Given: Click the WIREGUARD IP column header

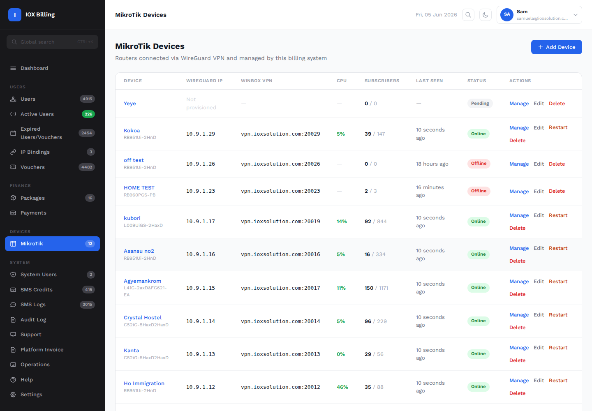Looking at the screenshot, I should (x=204, y=81).
